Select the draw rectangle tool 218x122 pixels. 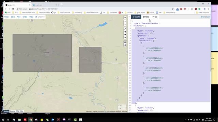[125, 35]
